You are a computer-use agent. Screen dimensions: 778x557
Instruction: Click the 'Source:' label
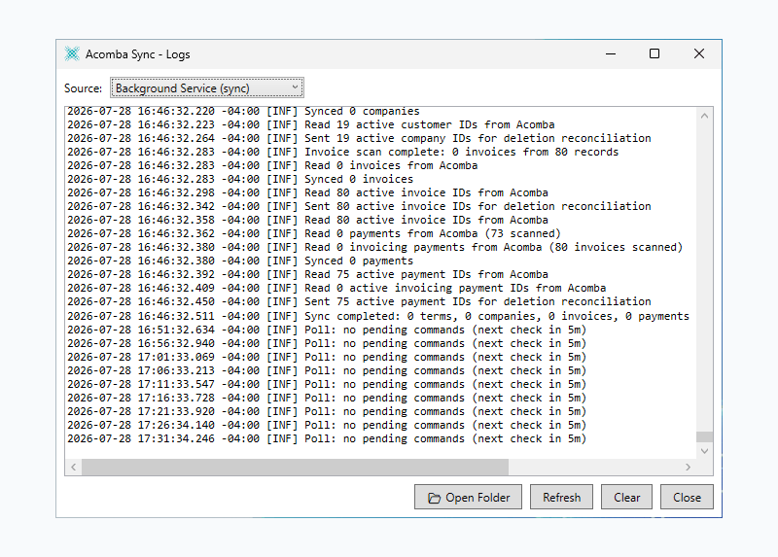[x=83, y=88]
